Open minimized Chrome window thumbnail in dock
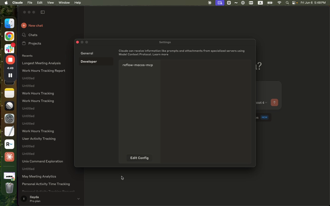330x206 pixels. point(9,176)
